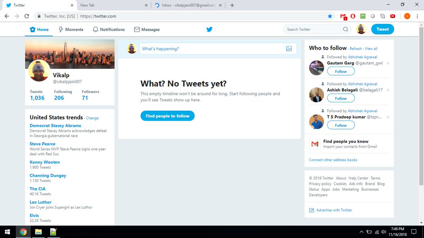Click Change link next to United States trends
The height and width of the screenshot is (238, 424).
[92, 118]
